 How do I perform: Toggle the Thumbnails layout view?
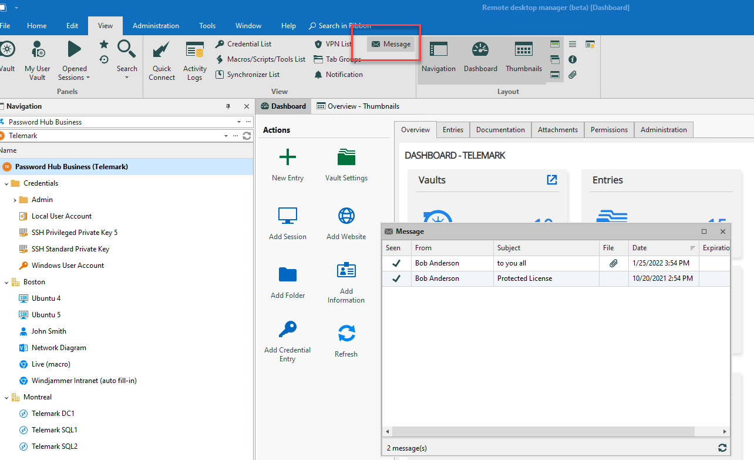[523, 58]
